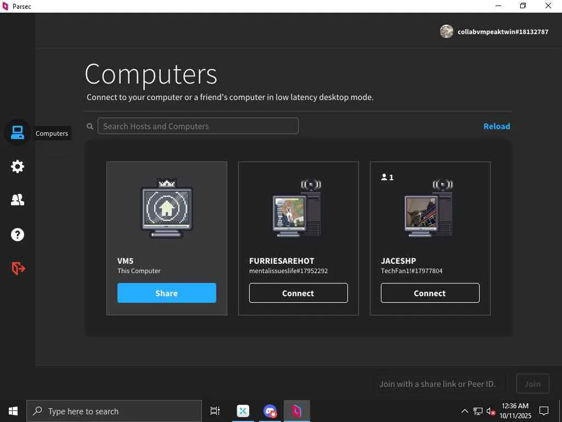Show hidden system tray icons

pyautogui.click(x=464, y=411)
